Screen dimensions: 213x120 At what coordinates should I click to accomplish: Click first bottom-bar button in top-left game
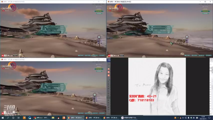pos(81,55)
